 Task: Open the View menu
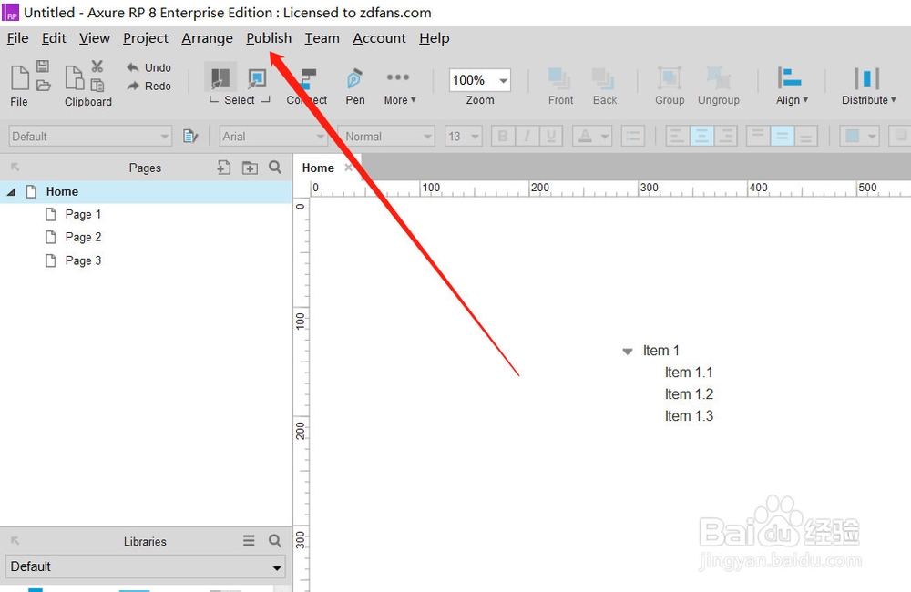click(x=95, y=38)
